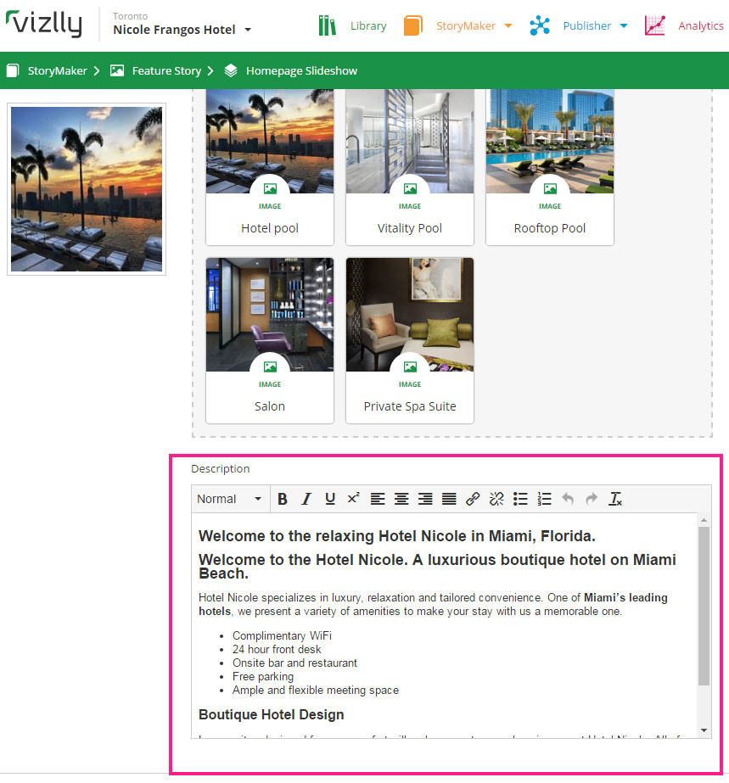Open the StoryMaker menu label
The width and height of the screenshot is (729, 783).
click(466, 25)
